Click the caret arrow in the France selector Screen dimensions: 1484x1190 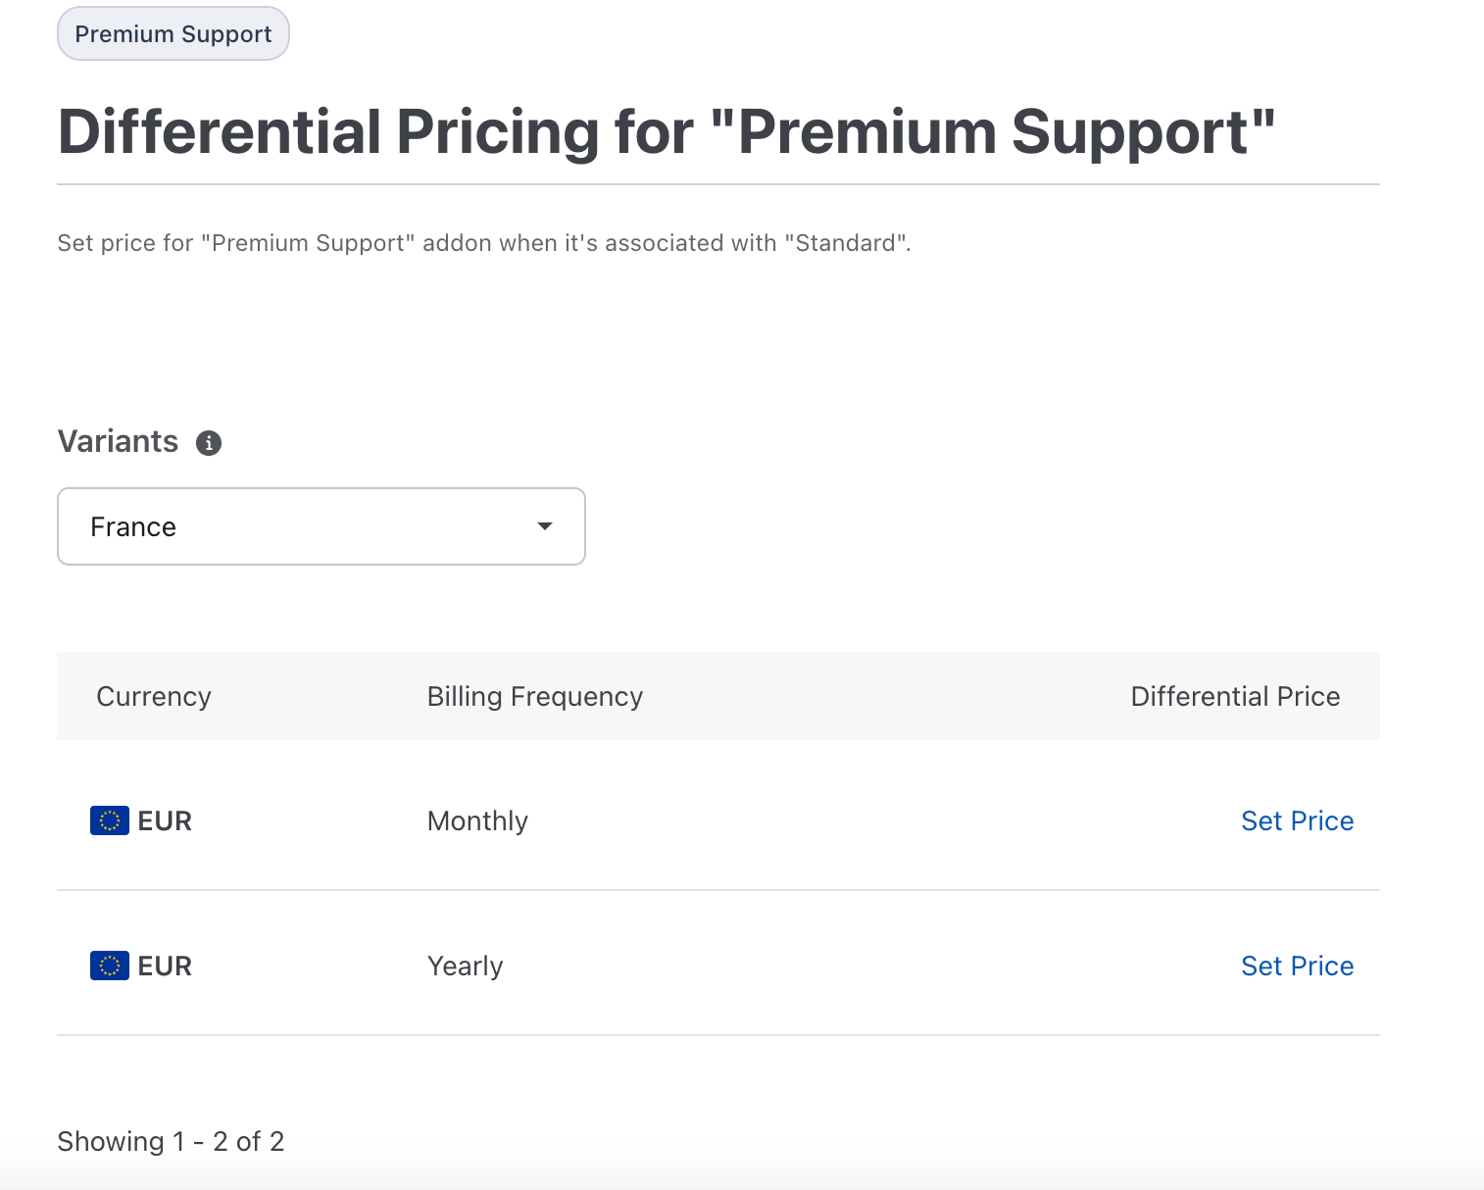[545, 526]
